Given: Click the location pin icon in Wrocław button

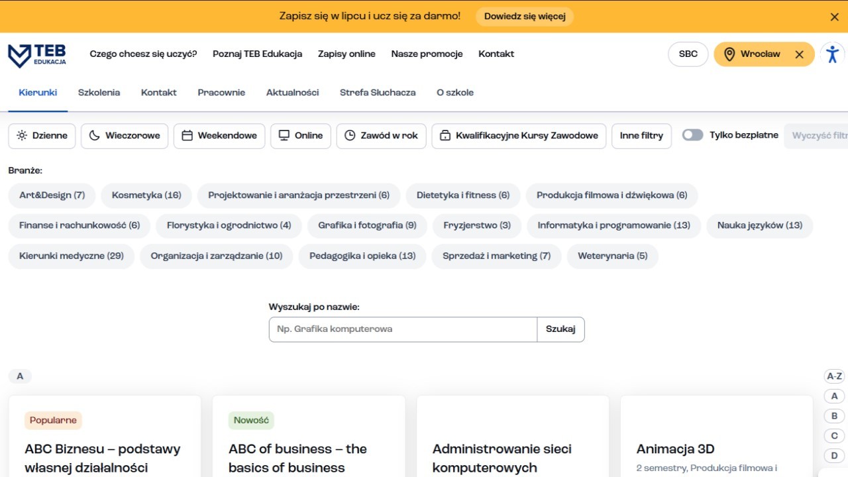Looking at the screenshot, I should click(729, 54).
